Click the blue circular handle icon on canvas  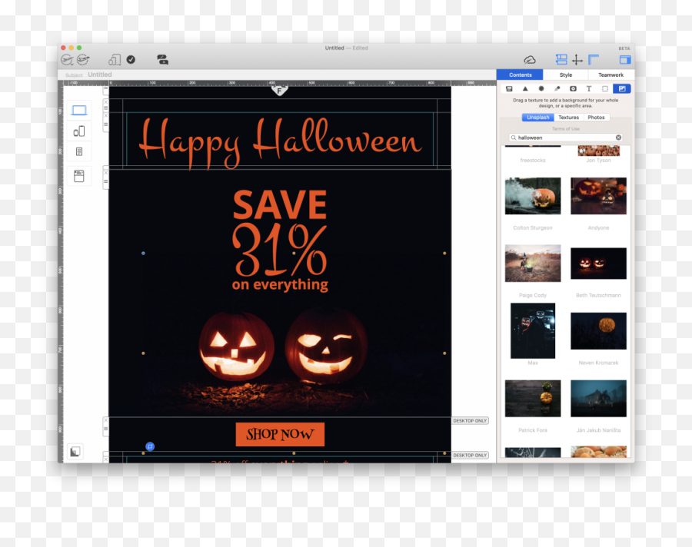tap(150, 446)
